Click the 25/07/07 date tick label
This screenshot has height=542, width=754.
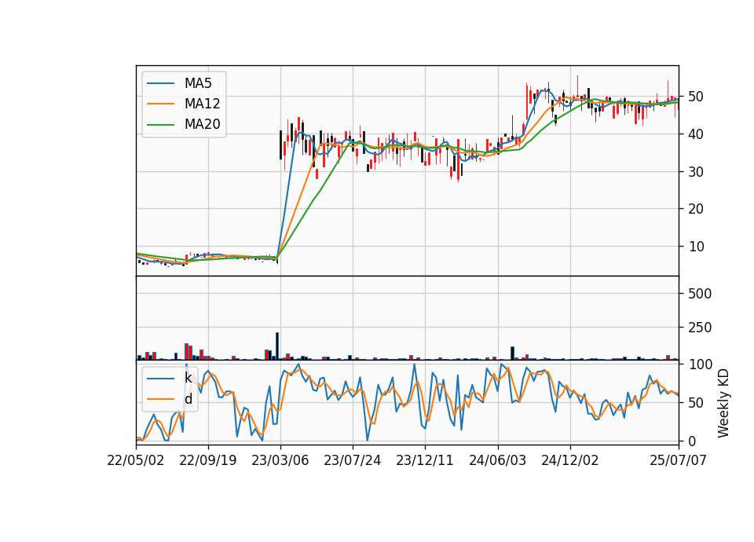click(x=679, y=460)
